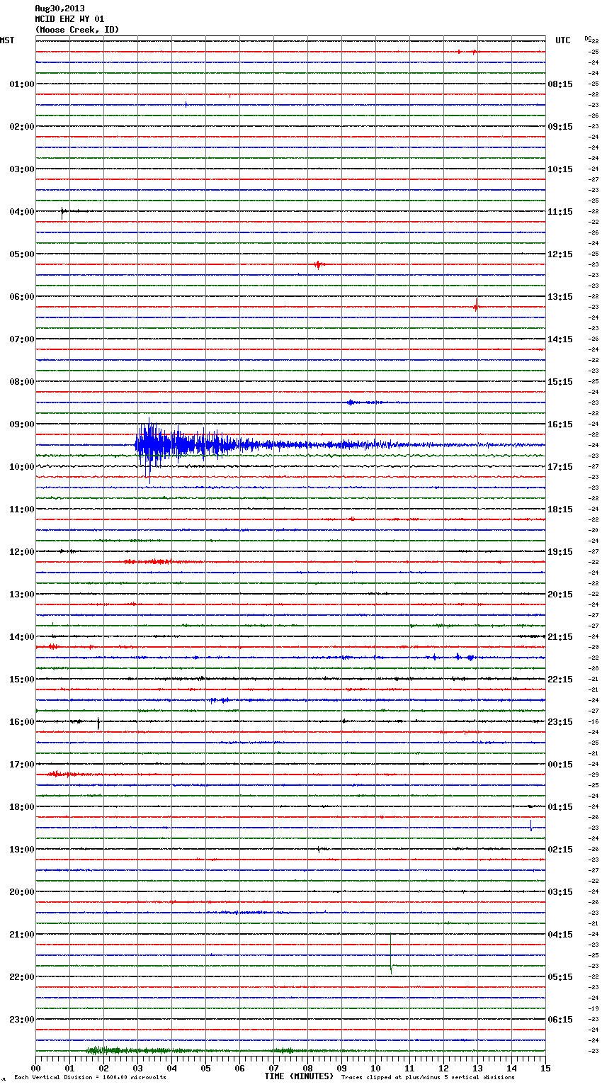Click the 04:15 UTC time label
The height and width of the screenshot is (1087, 602).
tap(560, 935)
